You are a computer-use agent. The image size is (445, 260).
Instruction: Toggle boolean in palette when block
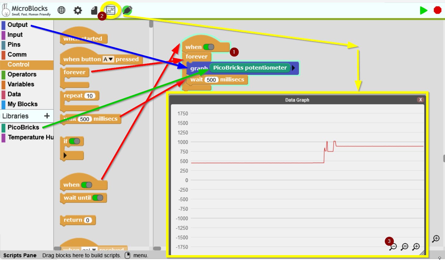(x=87, y=185)
